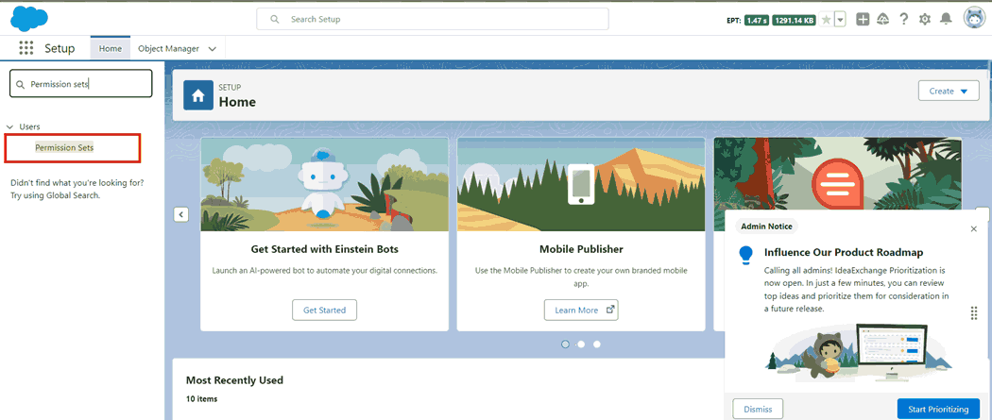Click the magnifier icon in Search Setup
The height and width of the screenshot is (420, 992).
(x=275, y=20)
